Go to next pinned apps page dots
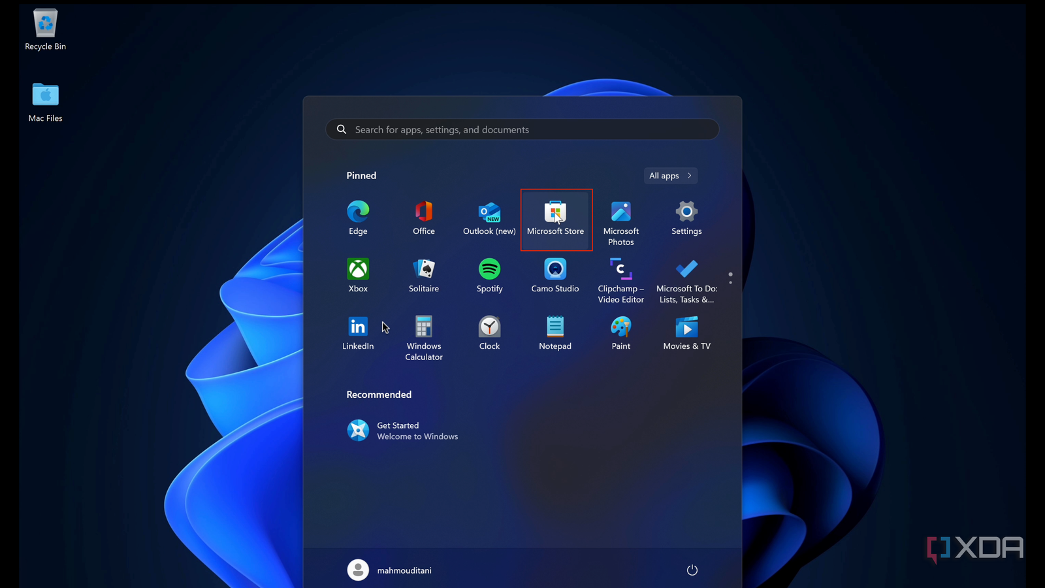1045x588 pixels. [x=730, y=278]
